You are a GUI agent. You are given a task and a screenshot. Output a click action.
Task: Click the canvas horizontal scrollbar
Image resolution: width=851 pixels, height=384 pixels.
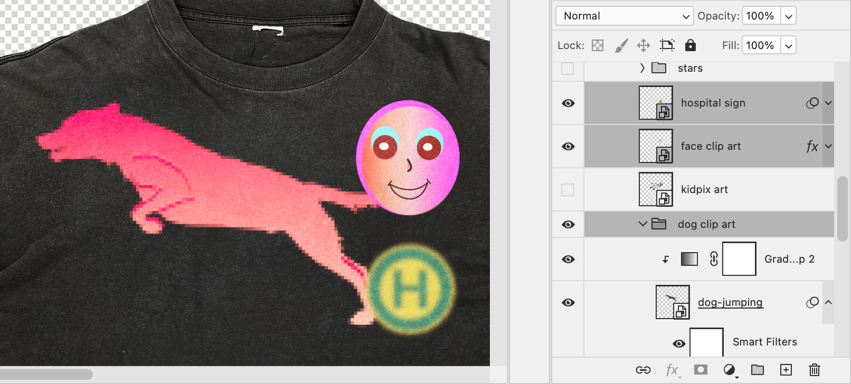point(46,375)
